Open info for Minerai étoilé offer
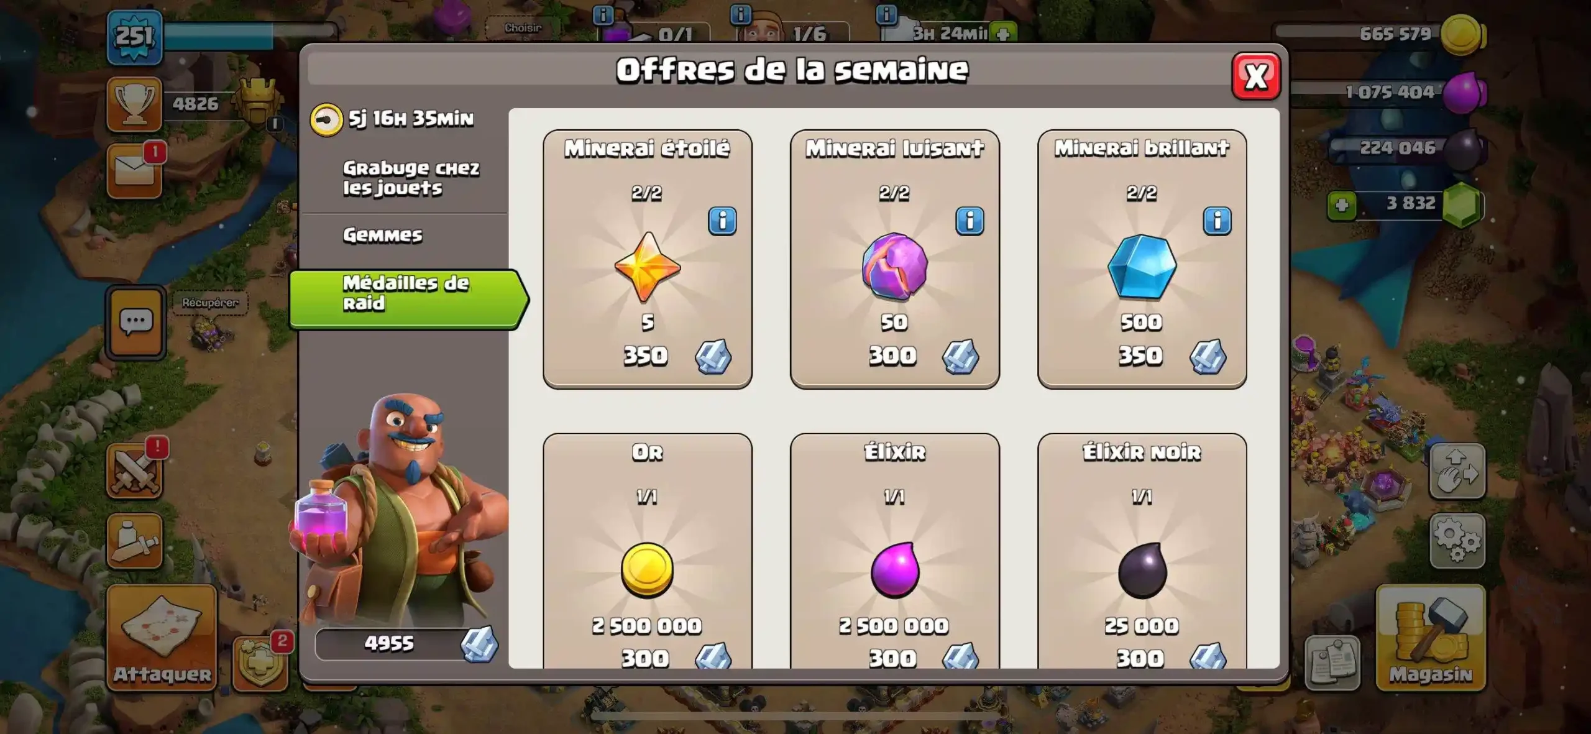The image size is (1591, 734). coord(722,221)
